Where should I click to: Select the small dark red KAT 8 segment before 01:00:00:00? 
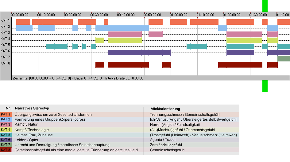pos(166,65)
